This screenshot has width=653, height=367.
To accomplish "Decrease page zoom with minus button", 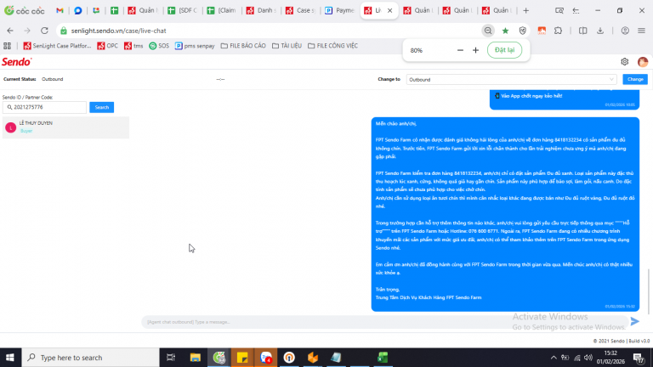I will point(460,50).
